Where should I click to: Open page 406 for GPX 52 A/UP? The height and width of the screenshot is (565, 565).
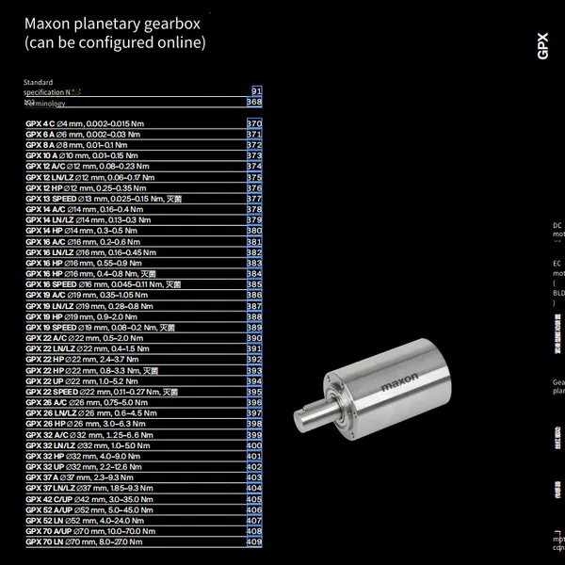tap(254, 509)
